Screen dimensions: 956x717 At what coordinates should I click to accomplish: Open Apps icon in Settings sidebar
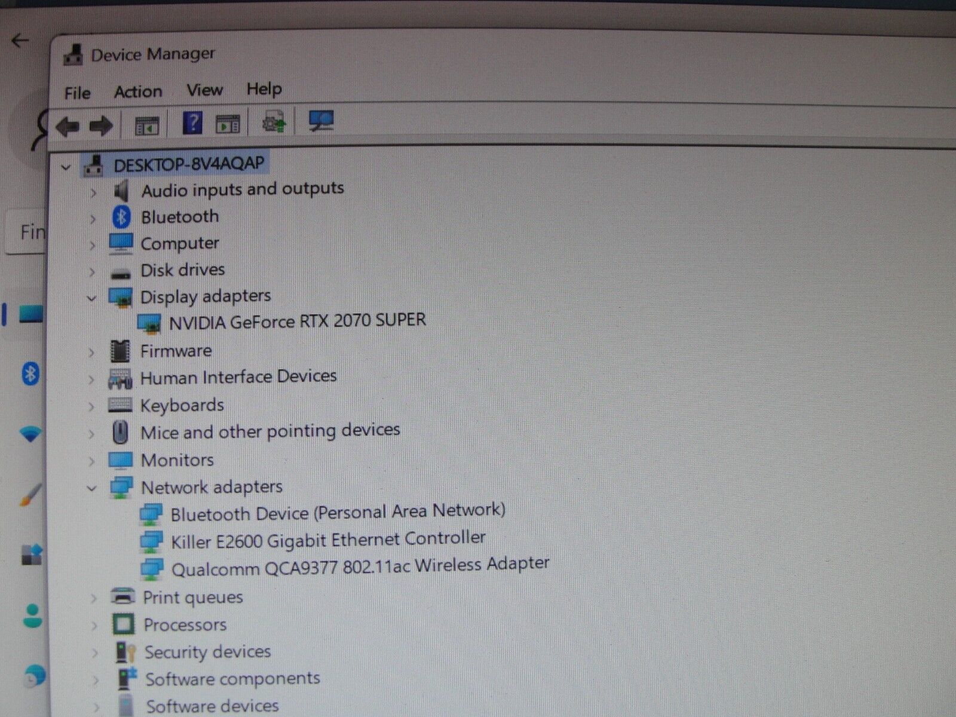click(x=32, y=555)
